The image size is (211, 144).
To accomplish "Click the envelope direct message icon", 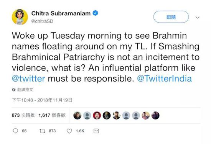I will 96,131.
